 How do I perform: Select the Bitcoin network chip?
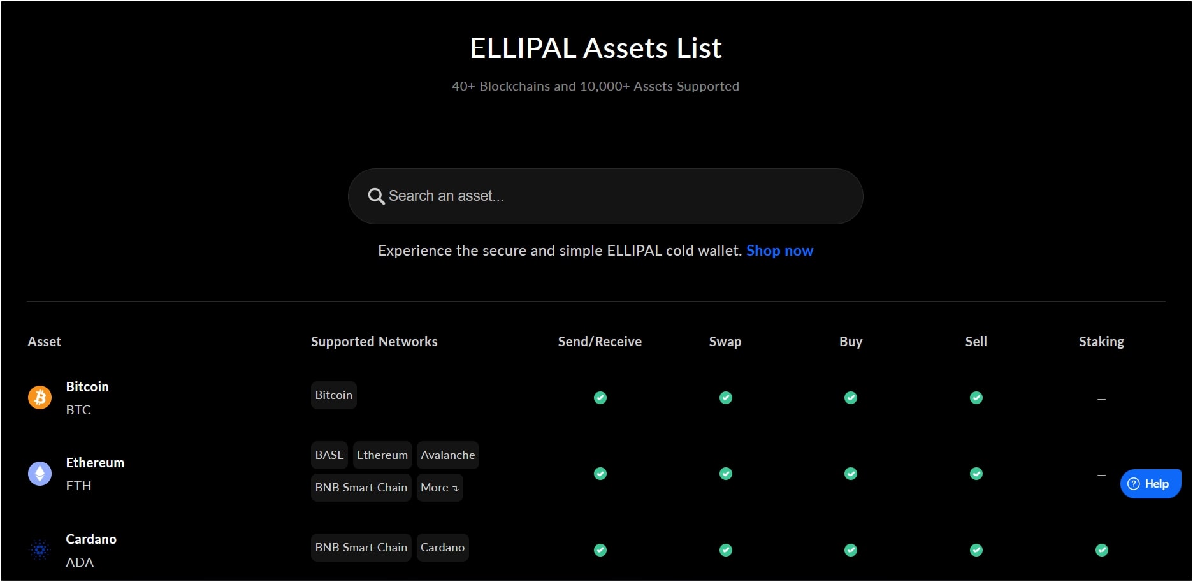point(333,395)
